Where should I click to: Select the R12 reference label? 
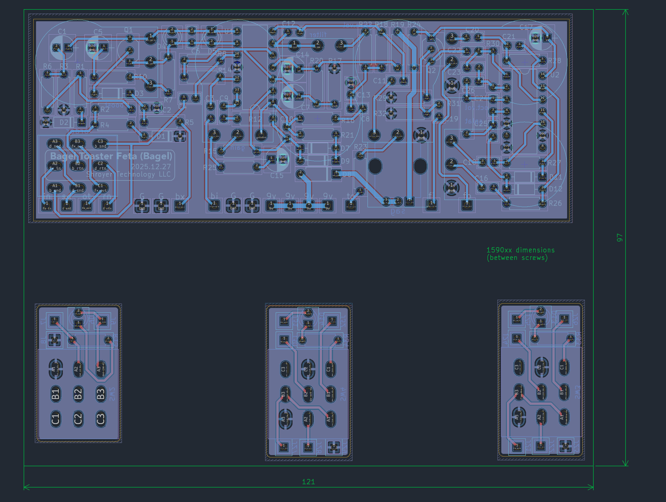255,119
